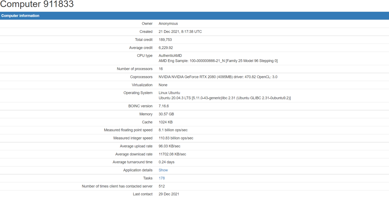389x197 pixels.
Task: Click the Memory value 30.57 GB
Action: click(x=166, y=114)
